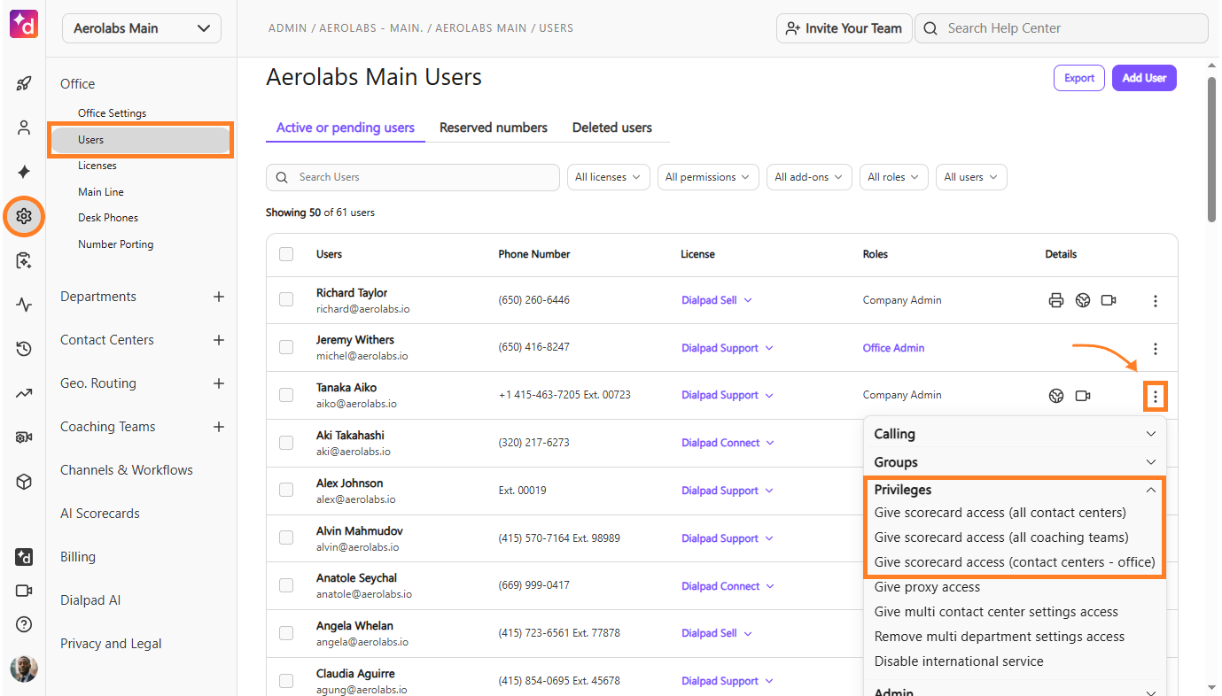Open Richard Taylor's three-dot options menu
1222x696 pixels.
coord(1156,301)
